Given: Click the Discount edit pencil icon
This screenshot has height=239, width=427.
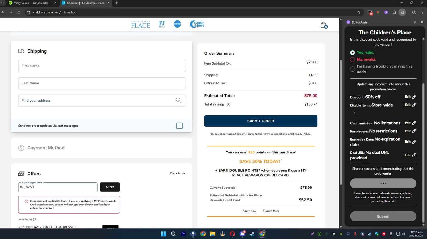Looking at the screenshot, I should click(x=414, y=97).
